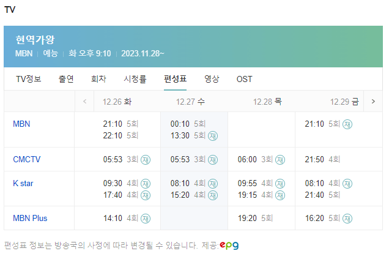Open the MBN Plus channel link

point(30,218)
